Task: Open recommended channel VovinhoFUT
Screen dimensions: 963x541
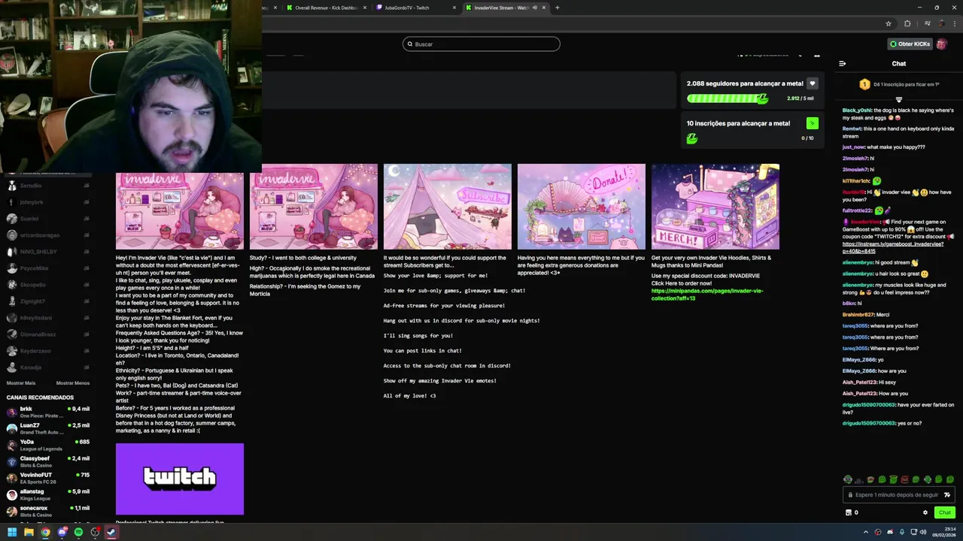Action: click(48, 478)
